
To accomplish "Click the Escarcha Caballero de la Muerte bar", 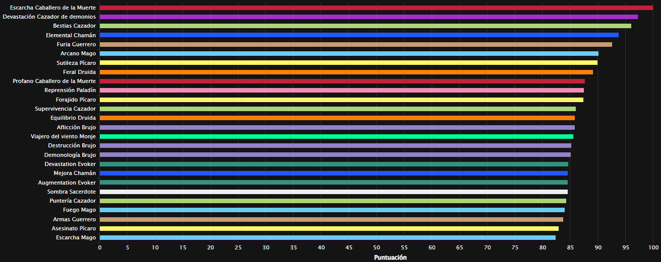I will point(376,8).
